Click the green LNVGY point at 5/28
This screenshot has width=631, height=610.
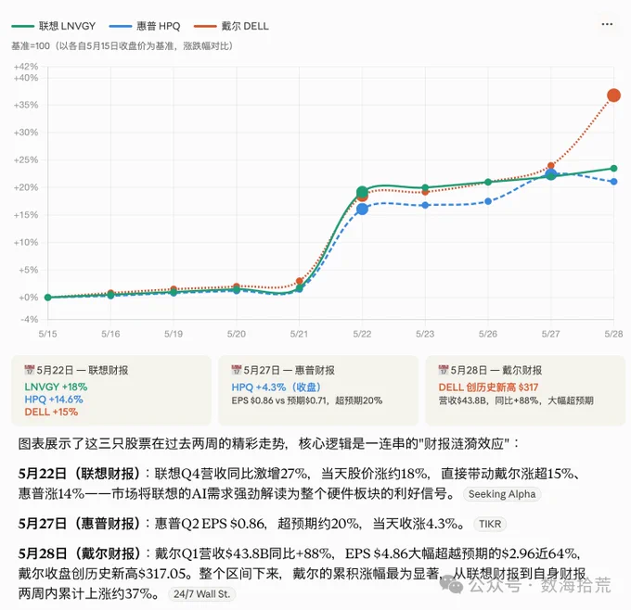tap(613, 168)
